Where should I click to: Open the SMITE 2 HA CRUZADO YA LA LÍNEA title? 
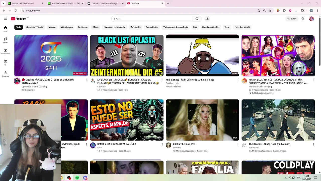click(117, 144)
